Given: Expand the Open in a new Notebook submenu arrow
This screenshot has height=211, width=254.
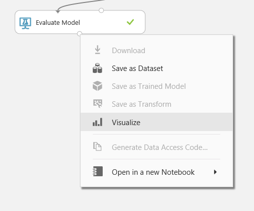Looking at the screenshot, I should point(215,172).
